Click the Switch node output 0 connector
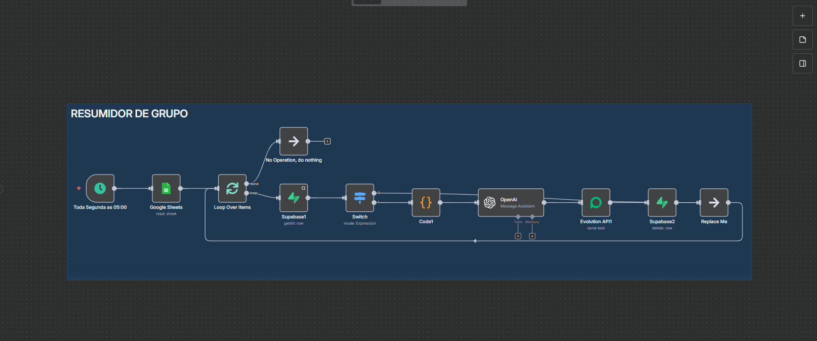817x341 pixels. [374, 193]
